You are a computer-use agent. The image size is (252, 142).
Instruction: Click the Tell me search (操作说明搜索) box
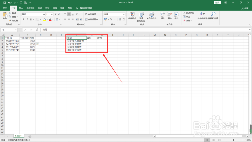[x=84, y=8]
